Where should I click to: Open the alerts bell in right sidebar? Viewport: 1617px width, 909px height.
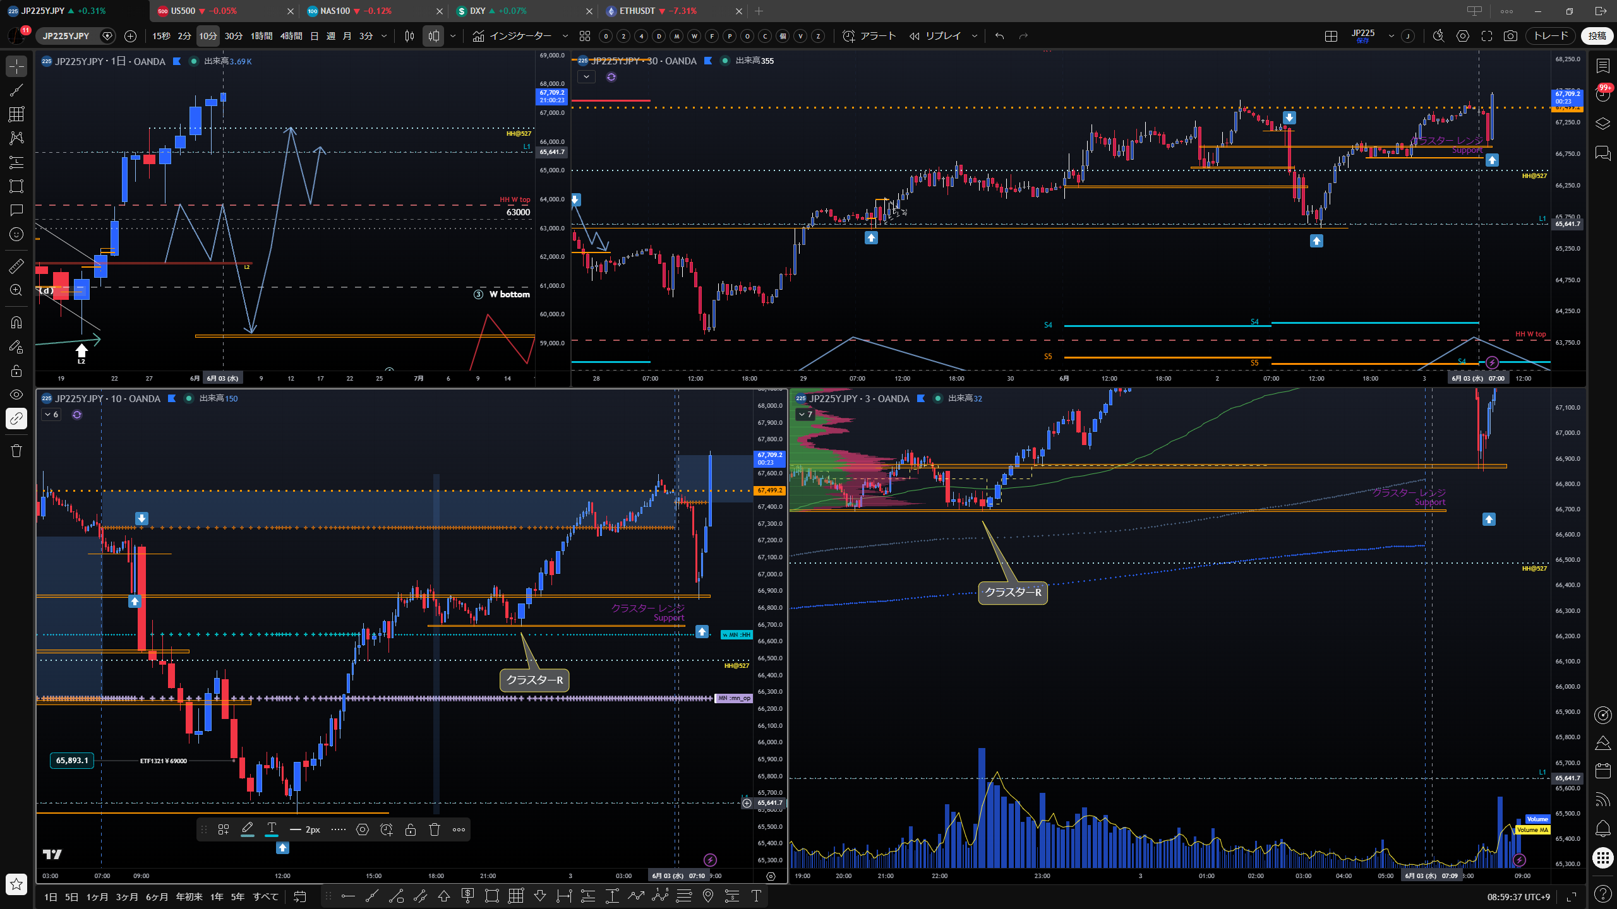pos(1602,828)
